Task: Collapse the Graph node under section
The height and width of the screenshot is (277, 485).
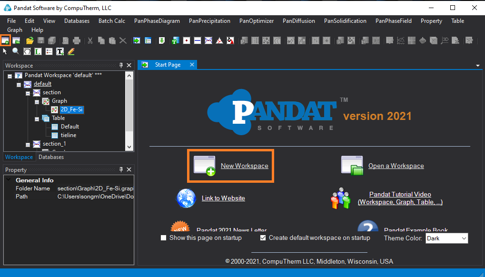Action: point(37,102)
